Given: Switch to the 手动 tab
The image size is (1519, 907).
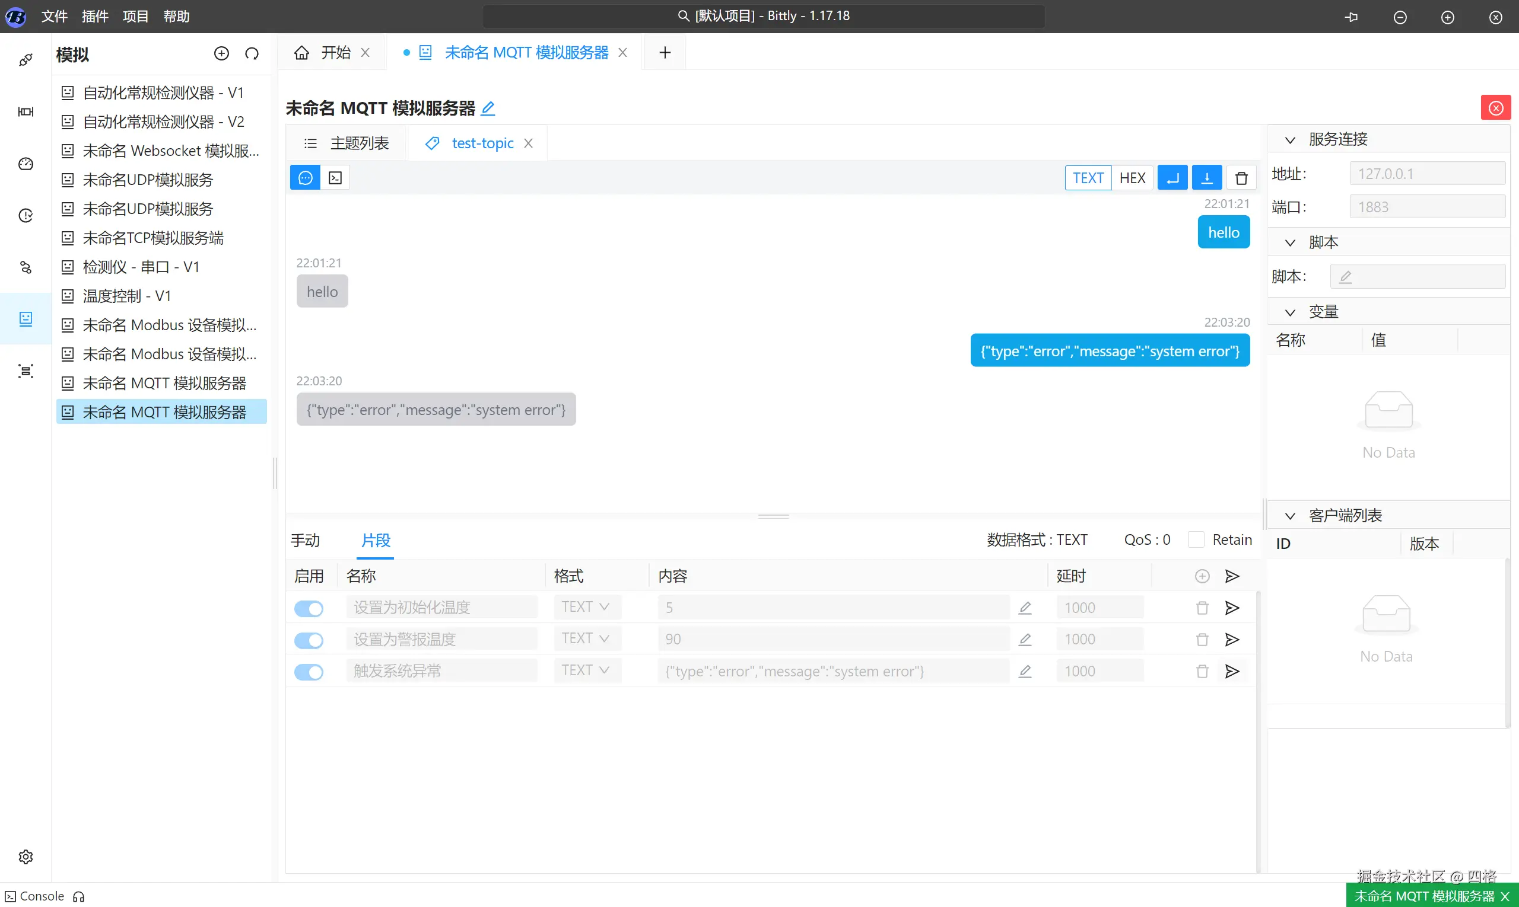Looking at the screenshot, I should click(305, 540).
